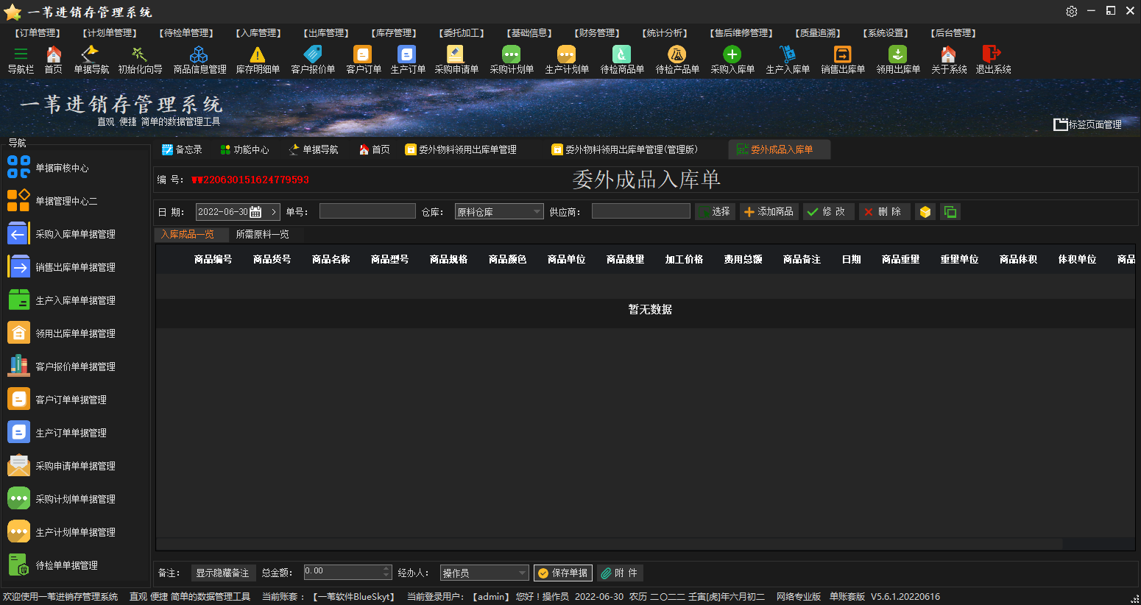Open 采购计划单 green chat icon
The image size is (1141, 605).
coord(511,54)
